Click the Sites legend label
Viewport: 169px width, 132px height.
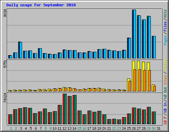click(x=165, y=80)
